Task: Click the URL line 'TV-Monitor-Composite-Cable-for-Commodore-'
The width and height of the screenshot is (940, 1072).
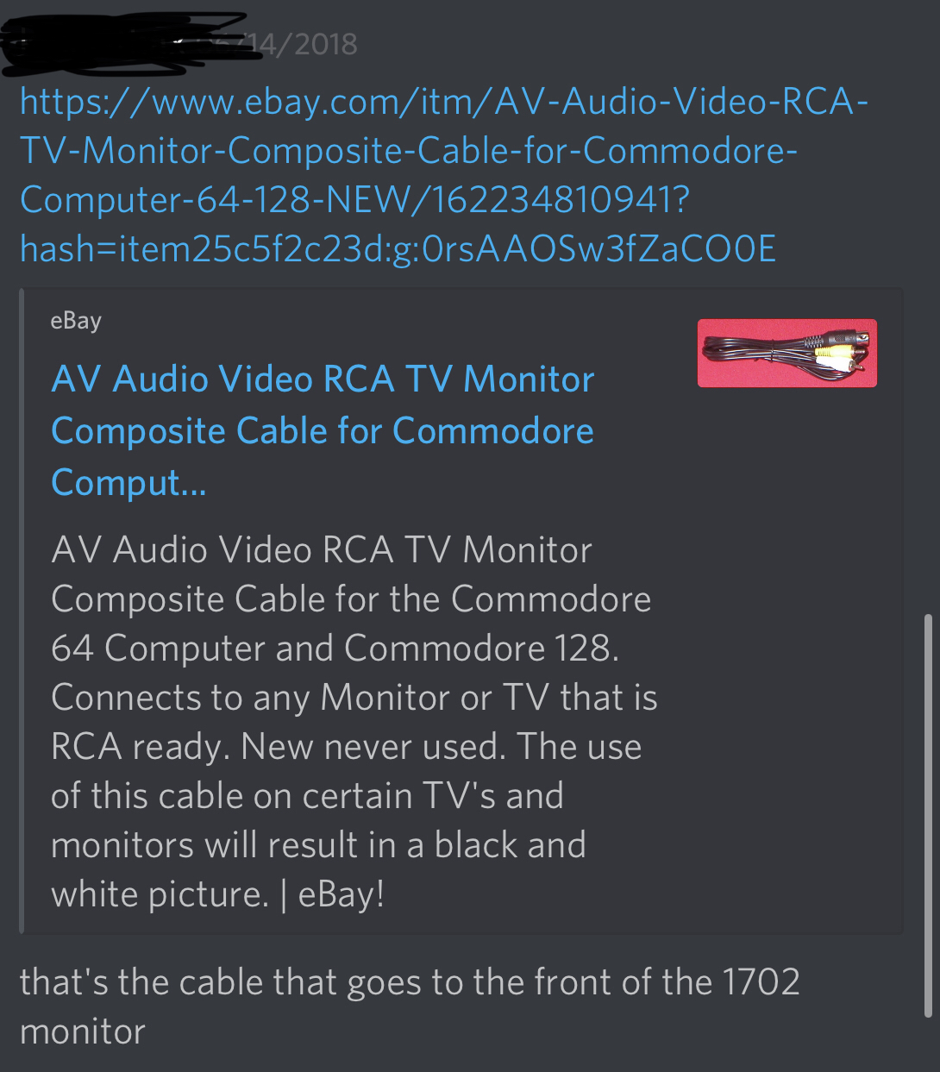Action: point(409,151)
